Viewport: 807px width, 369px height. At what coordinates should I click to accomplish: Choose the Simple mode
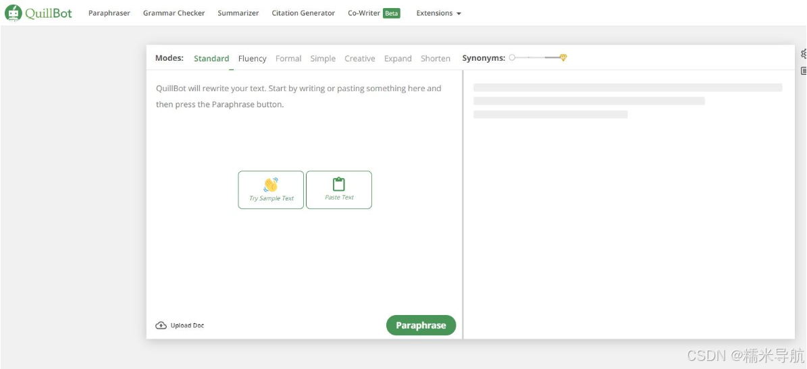tap(323, 59)
